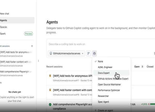
Task: Click the checkmark beside None
Action: [96, 62]
